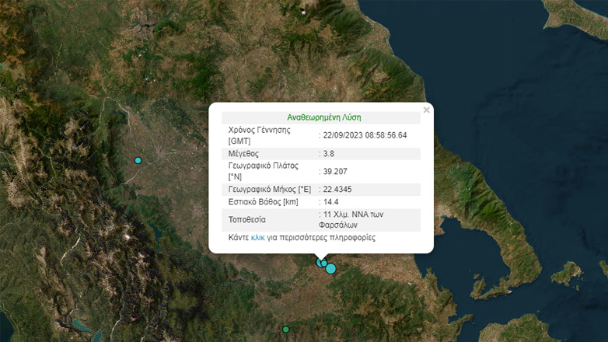Select the location text '11 Χλμ. ΝΝΑ των Φαρσάλων'
Image resolution: width=608 pixels, height=342 pixels.
tap(351, 219)
